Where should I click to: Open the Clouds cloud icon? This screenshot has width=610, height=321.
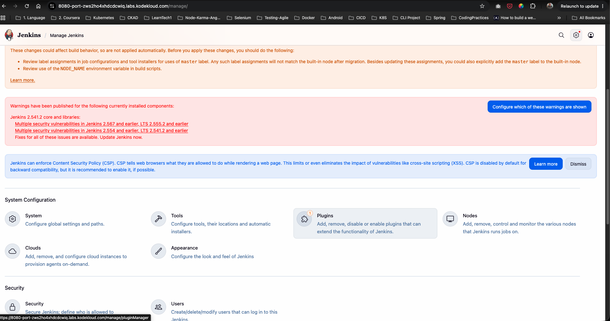tap(12, 251)
